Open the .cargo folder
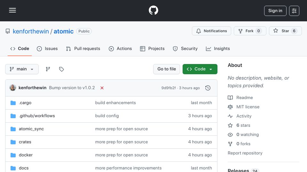This screenshot has height=172, width=307. pos(25,103)
